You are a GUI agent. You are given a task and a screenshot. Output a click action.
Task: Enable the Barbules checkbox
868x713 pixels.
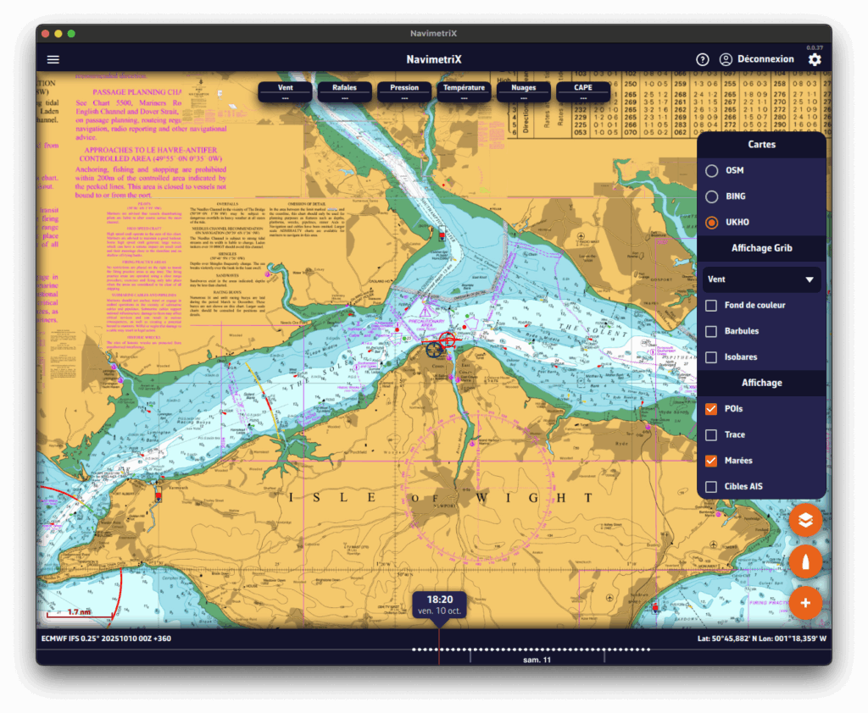click(x=712, y=331)
